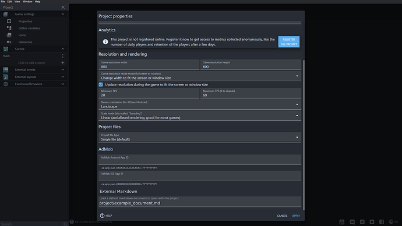Click the Cancel button

pos(282,216)
